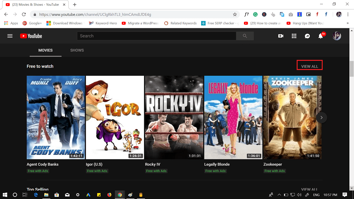Click the Igor (U.S) title link
354x199 pixels.
coord(94,164)
